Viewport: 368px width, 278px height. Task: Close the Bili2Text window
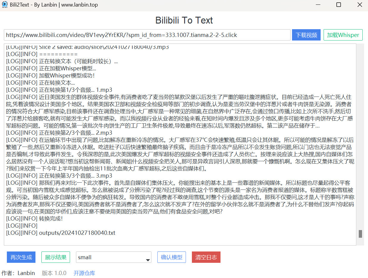pos(359,5)
